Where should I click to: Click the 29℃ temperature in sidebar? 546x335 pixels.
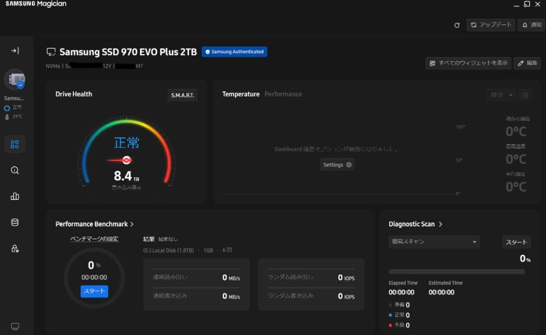pos(14,117)
